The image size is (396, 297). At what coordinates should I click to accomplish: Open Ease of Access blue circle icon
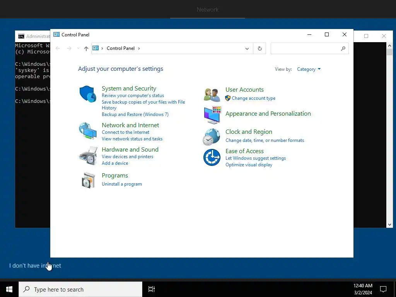pyautogui.click(x=212, y=157)
